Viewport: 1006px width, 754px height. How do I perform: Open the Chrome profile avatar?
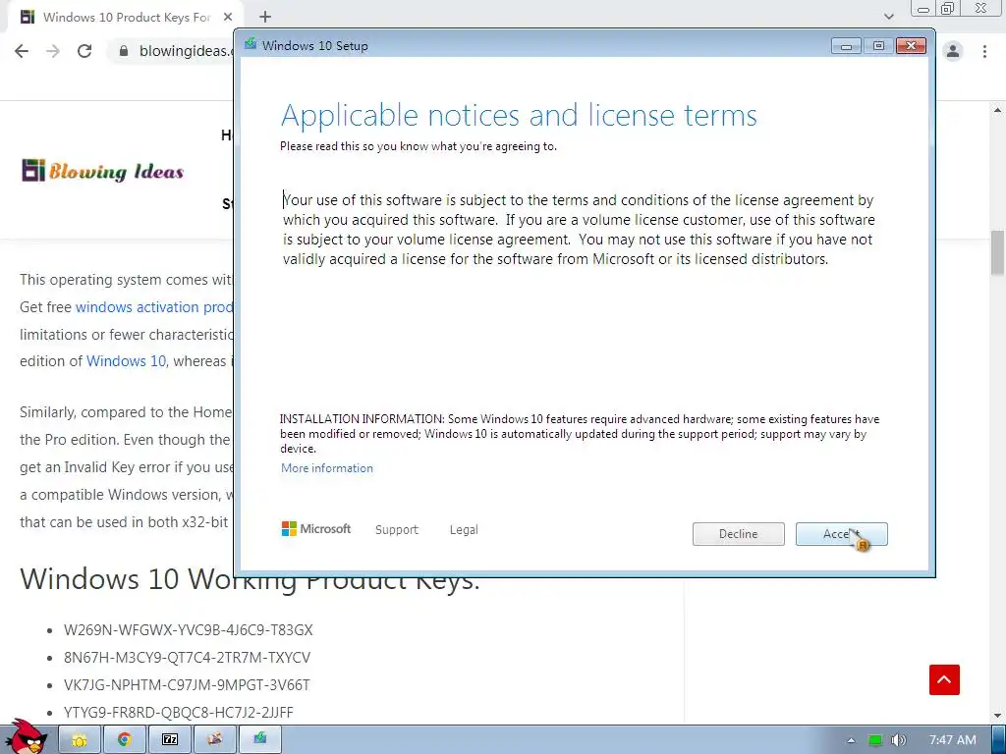[953, 51]
